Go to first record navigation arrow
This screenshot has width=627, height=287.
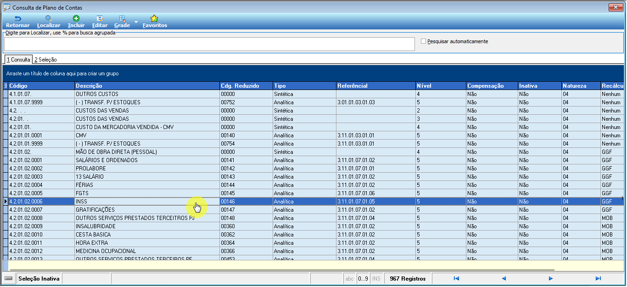pos(456,278)
